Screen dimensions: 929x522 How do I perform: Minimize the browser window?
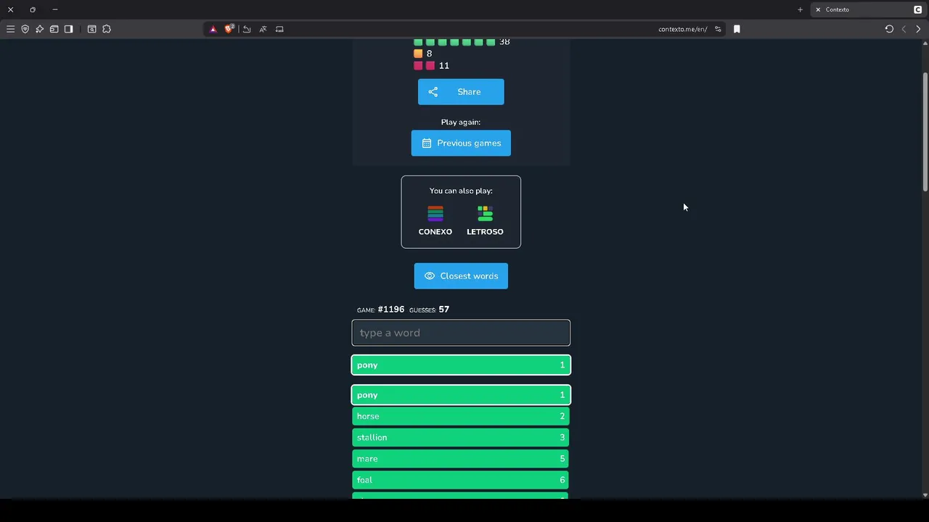(x=55, y=9)
